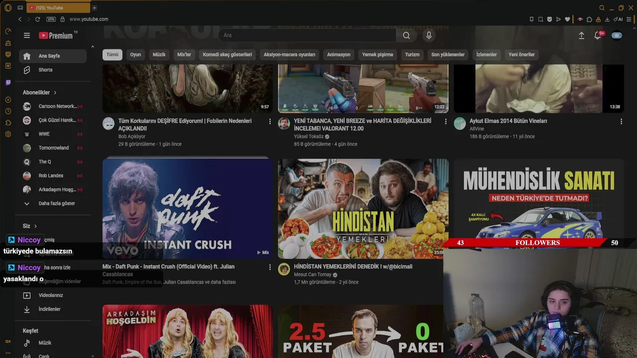Image resolution: width=637 pixels, height=358 pixels.
Task: Open the YouTube account avatar menu
Action: click(x=617, y=35)
